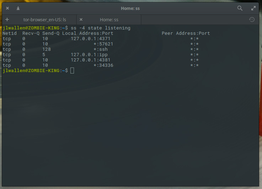Click the Peer Address:Port column header
Image resolution: width=262 pixels, height=189 pixels.
tap(186, 33)
